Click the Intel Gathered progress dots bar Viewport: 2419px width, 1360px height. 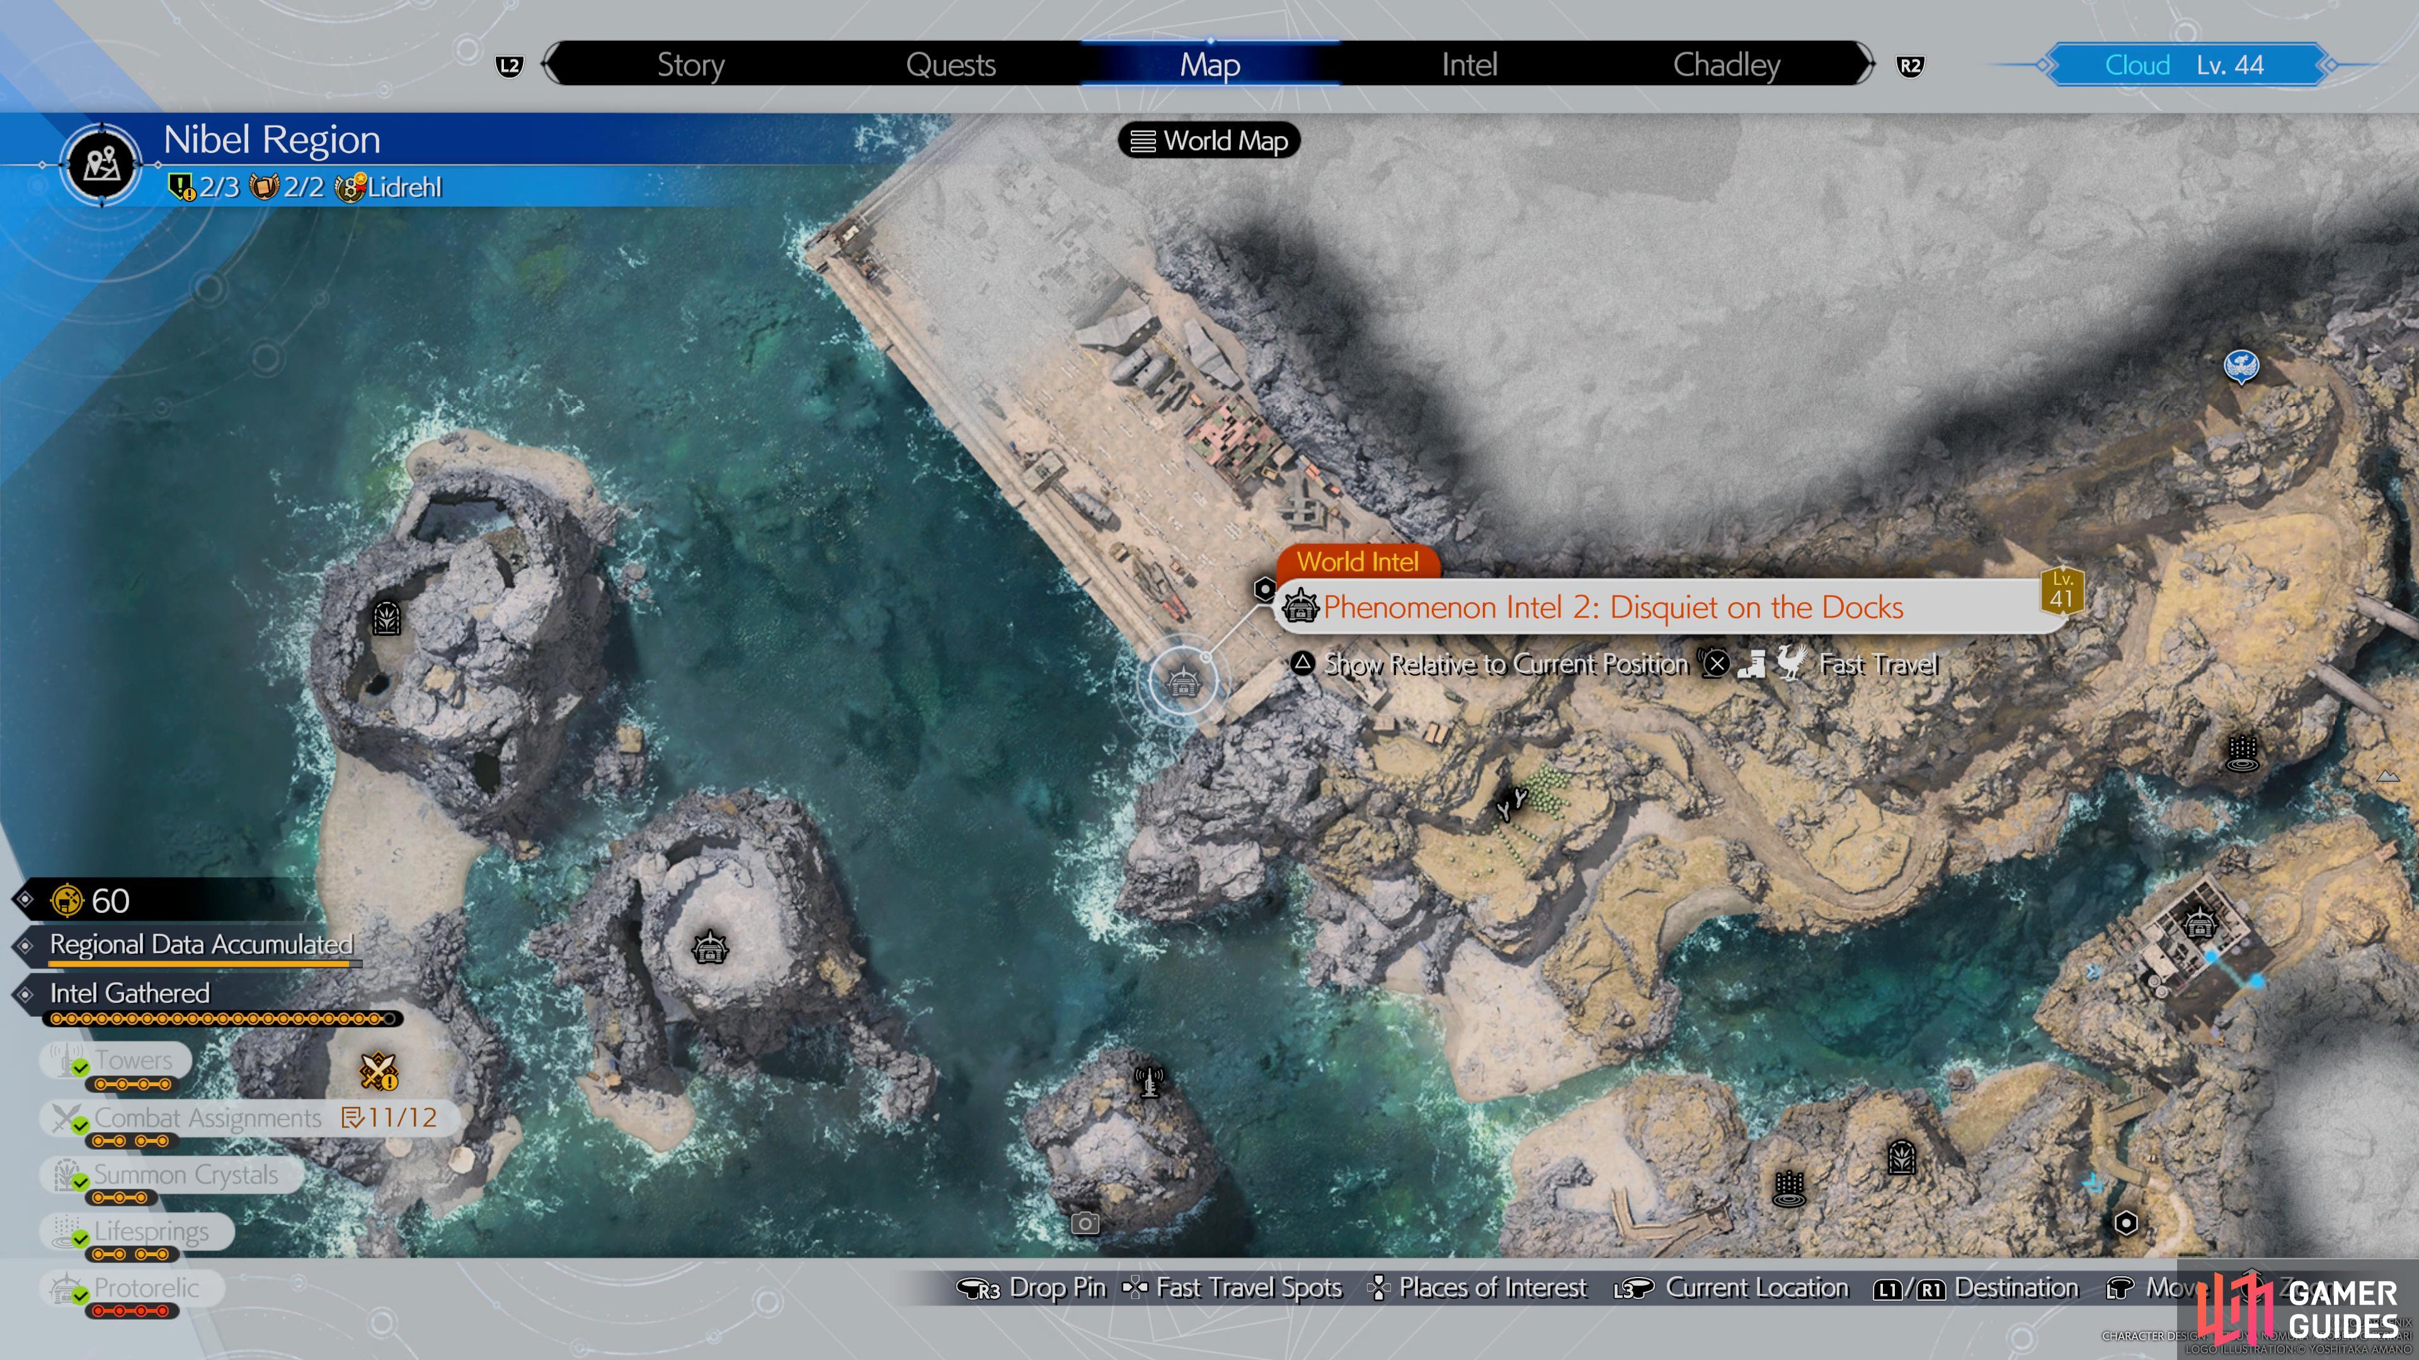pyautogui.click(x=222, y=1018)
